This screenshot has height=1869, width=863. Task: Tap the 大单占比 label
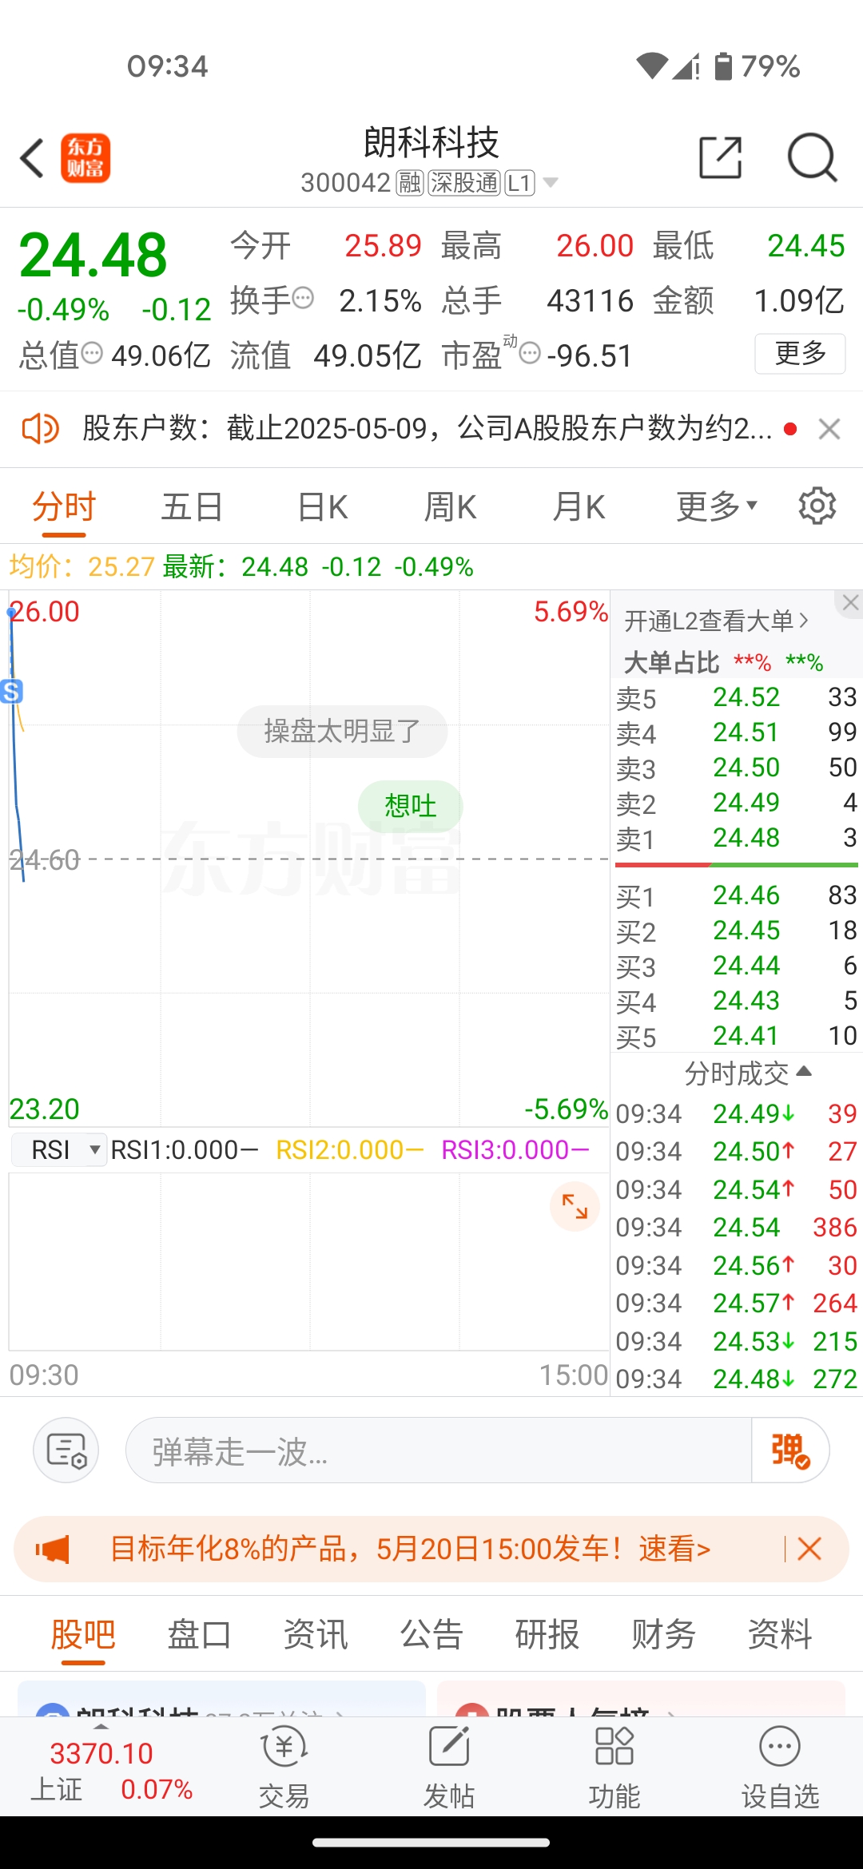pos(671,662)
